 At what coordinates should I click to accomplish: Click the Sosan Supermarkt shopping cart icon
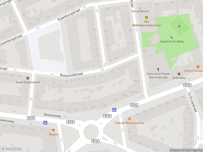coord(28,78)
